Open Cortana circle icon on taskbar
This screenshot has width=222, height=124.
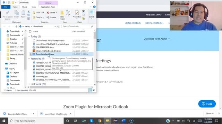[68, 121]
